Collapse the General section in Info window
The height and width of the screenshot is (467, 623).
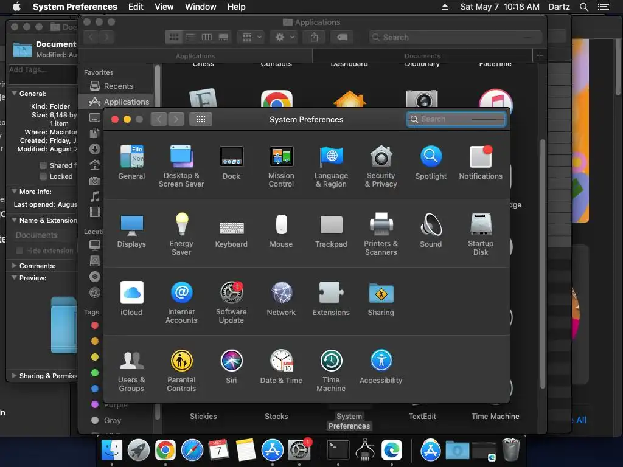tap(15, 94)
